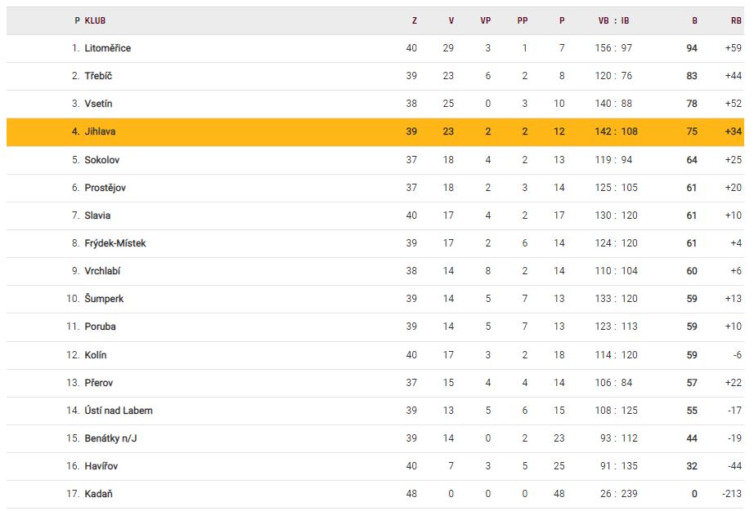Image resolution: width=754 pixels, height=511 pixels.
Task: Click the Frýdek-Místek club name
Action: pos(115,243)
